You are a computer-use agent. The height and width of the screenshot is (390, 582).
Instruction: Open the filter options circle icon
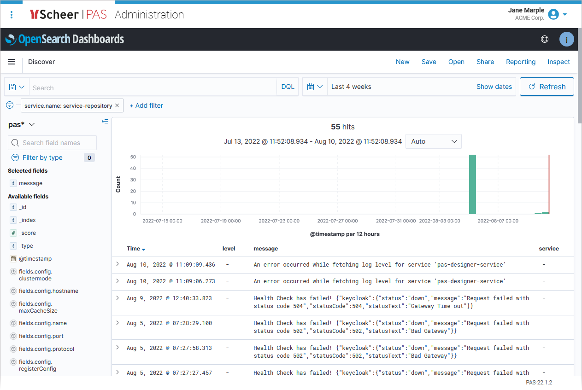[10, 105]
